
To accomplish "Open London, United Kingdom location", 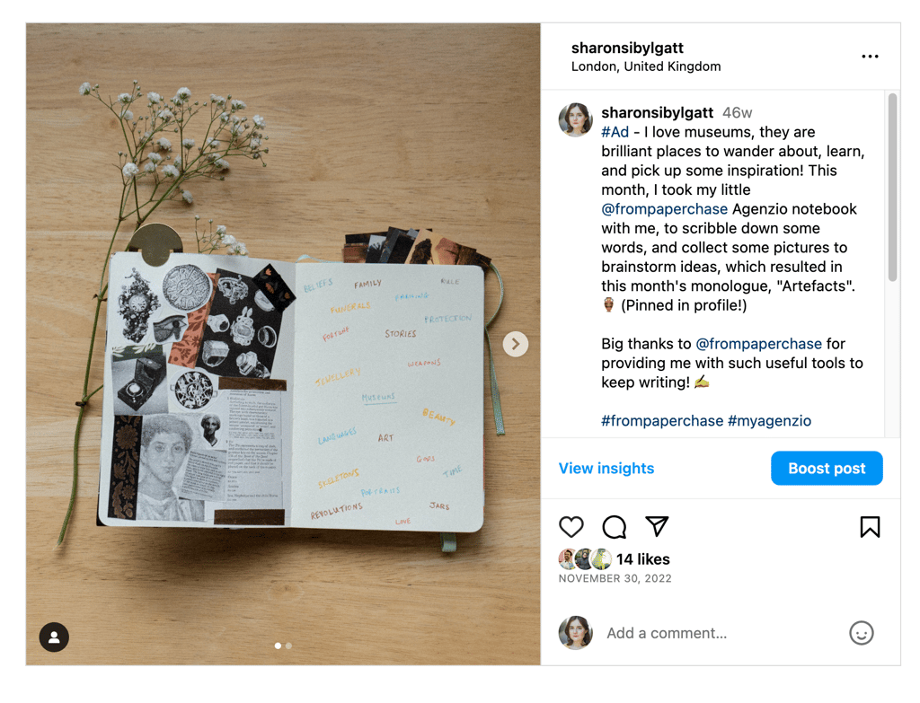I will [x=646, y=66].
